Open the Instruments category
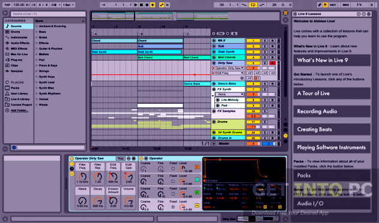 point(19,37)
